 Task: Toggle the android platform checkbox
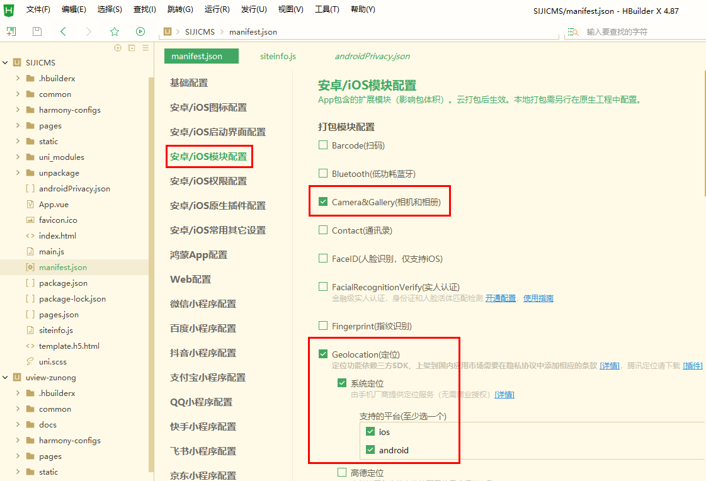pyautogui.click(x=370, y=450)
